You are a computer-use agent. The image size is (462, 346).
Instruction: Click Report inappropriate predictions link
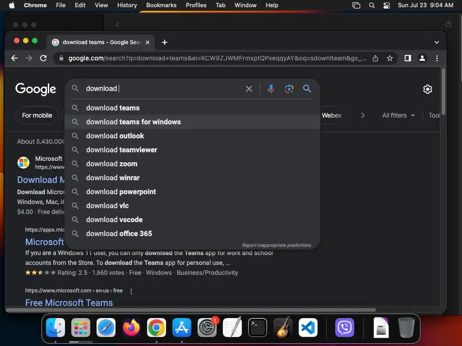(277, 245)
